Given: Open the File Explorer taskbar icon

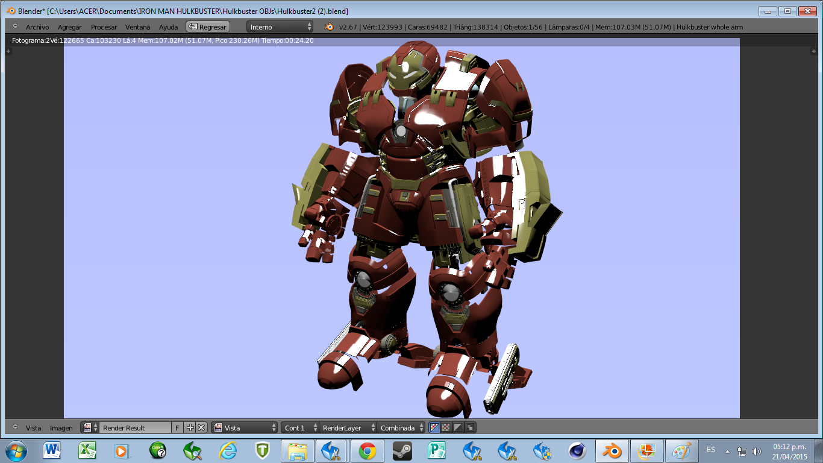Looking at the screenshot, I should coord(297,450).
